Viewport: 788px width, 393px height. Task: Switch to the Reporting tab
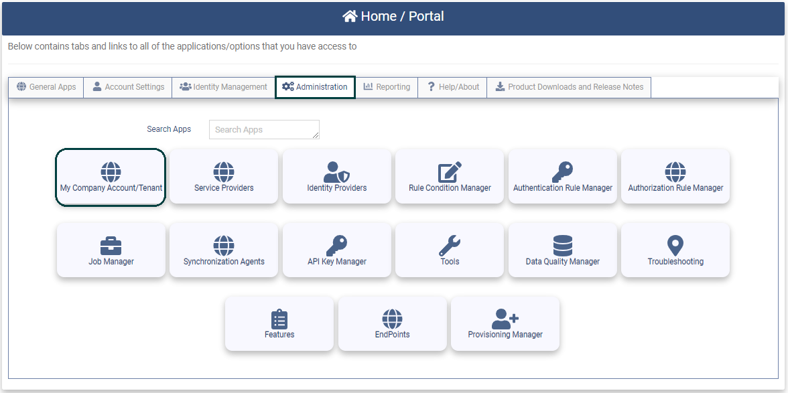387,86
